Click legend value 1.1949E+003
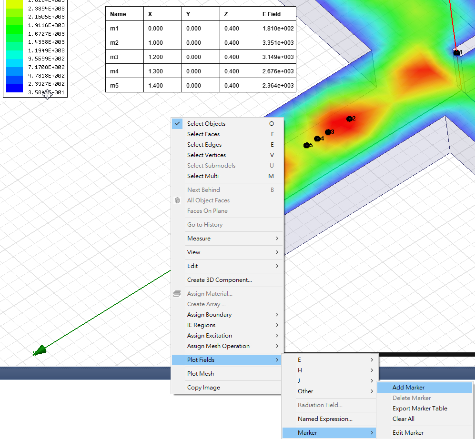Screen dimensions: 475x439 click(46, 50)
